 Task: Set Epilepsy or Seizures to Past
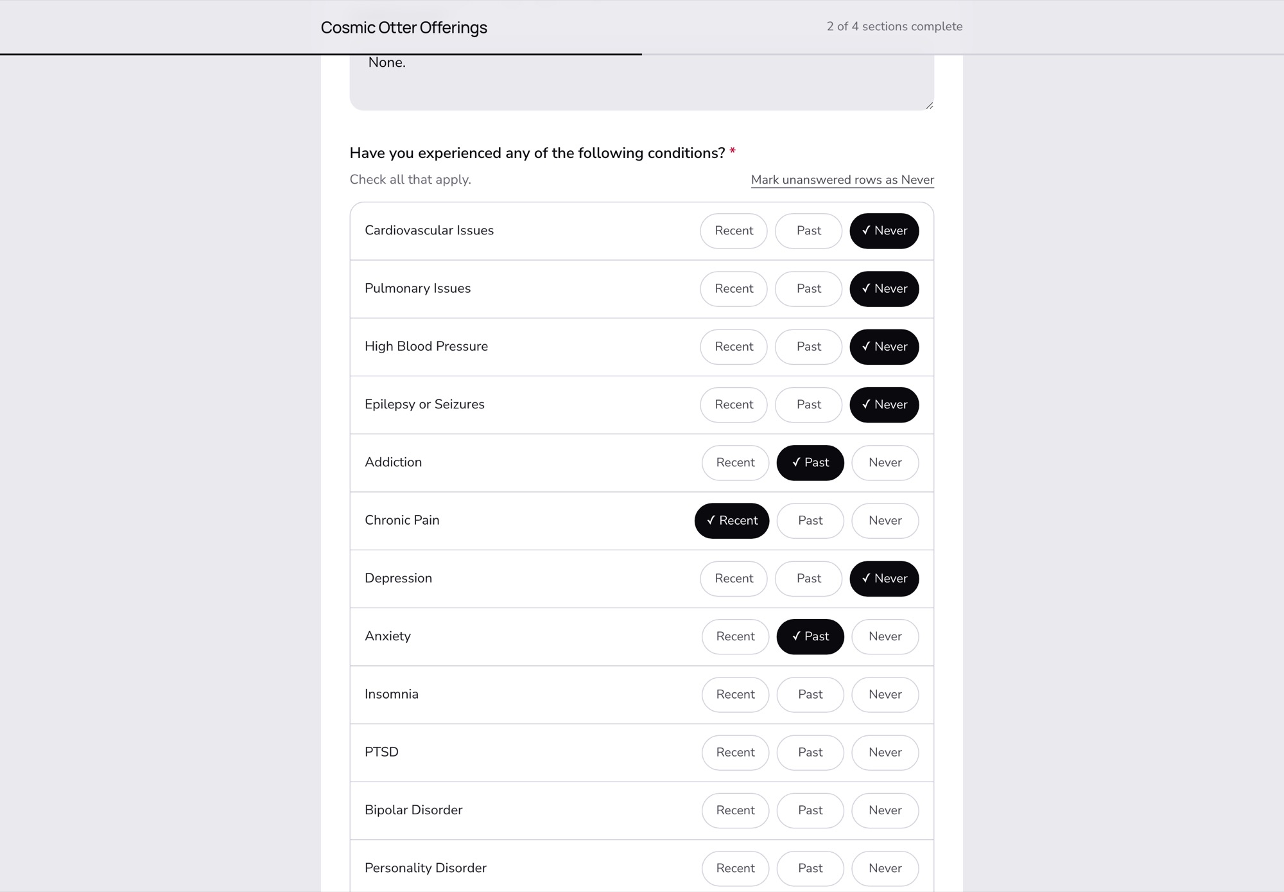(808, 405)
